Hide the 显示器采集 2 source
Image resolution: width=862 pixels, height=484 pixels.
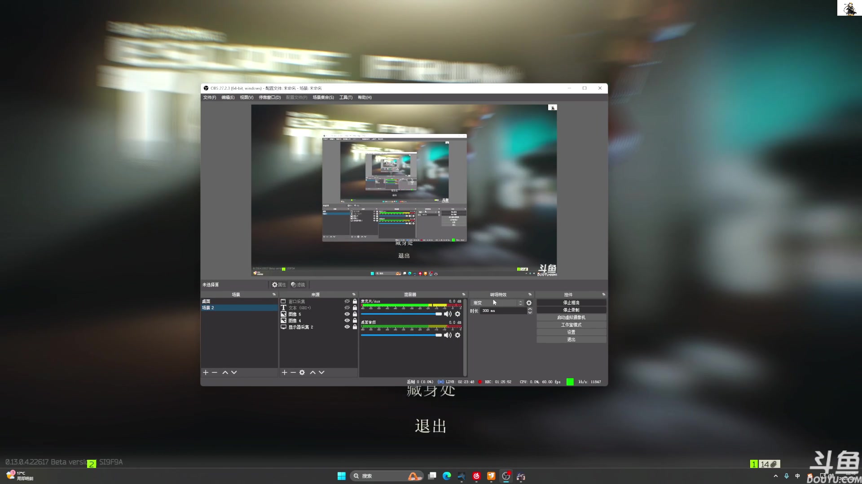347,327
